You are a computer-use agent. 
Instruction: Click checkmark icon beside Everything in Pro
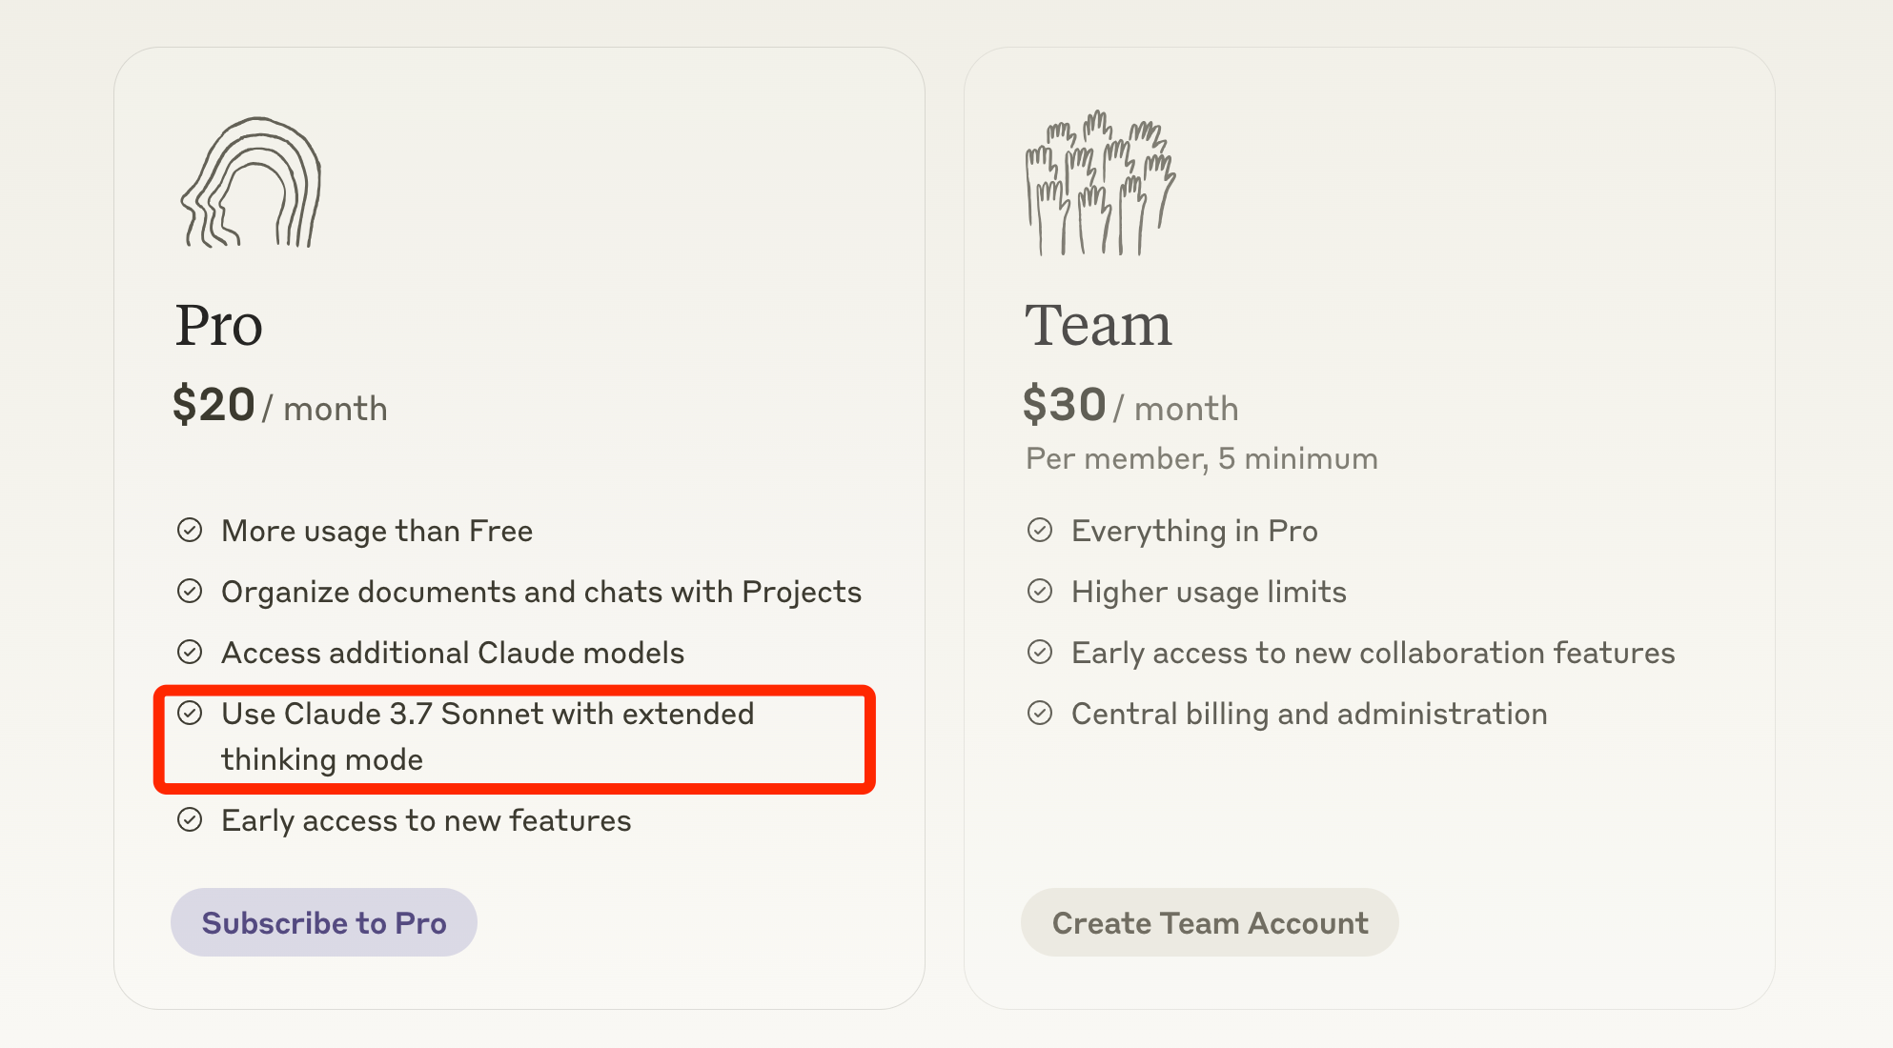(1040, 530)
